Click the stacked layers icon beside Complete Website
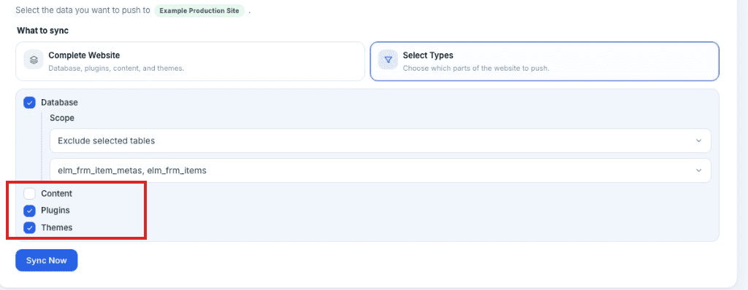The height and width of the screenshot is (290, 748). [x=34, y=60]
